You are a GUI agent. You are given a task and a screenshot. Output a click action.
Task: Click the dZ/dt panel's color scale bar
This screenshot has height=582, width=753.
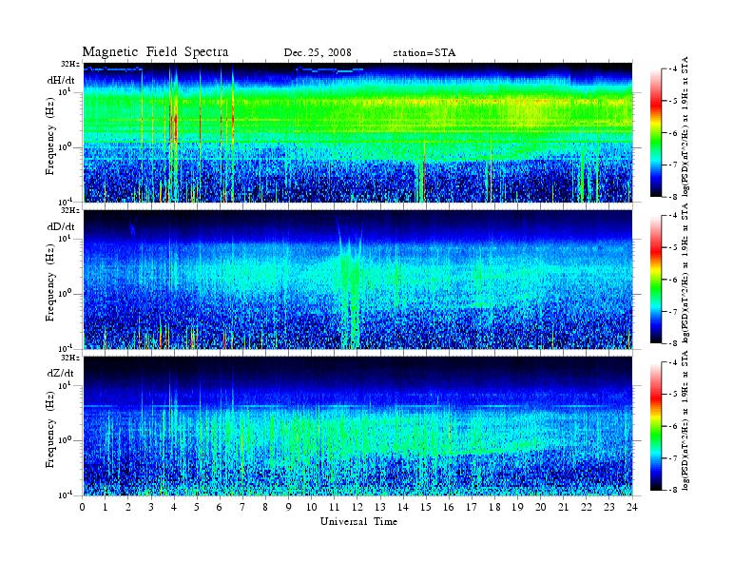click(x=655, y=426)
